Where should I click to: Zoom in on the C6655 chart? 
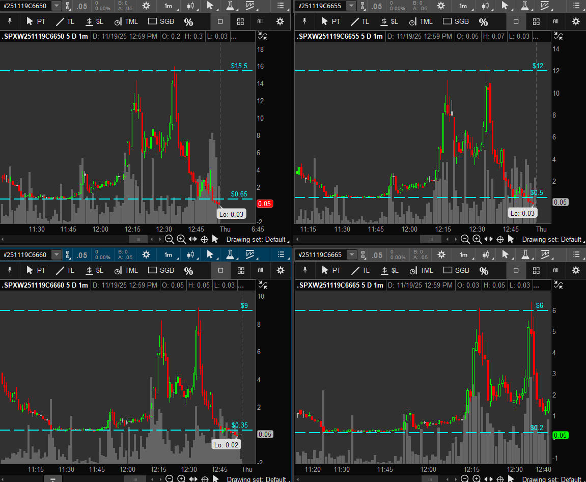click(x=477, y=239)
